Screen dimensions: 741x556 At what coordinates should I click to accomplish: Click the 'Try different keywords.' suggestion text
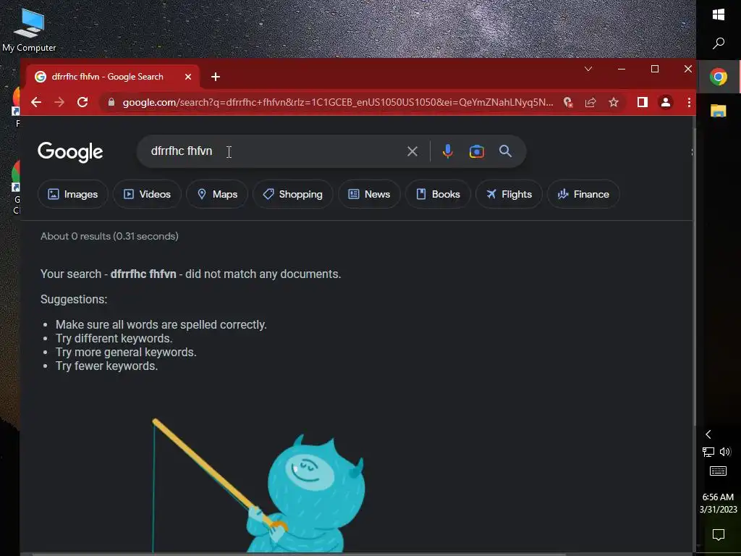(114, 339)
